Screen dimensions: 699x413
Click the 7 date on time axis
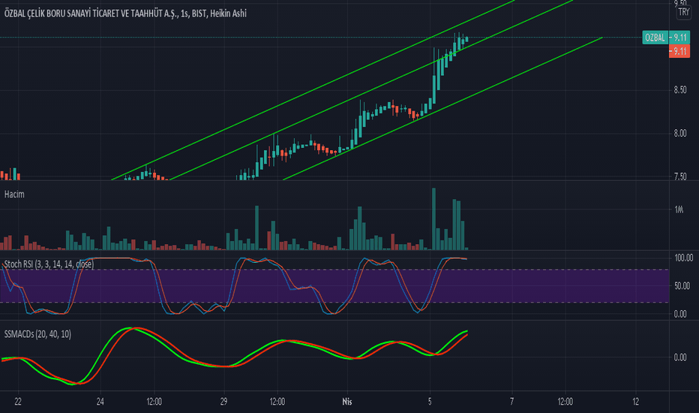coord(511,402)
